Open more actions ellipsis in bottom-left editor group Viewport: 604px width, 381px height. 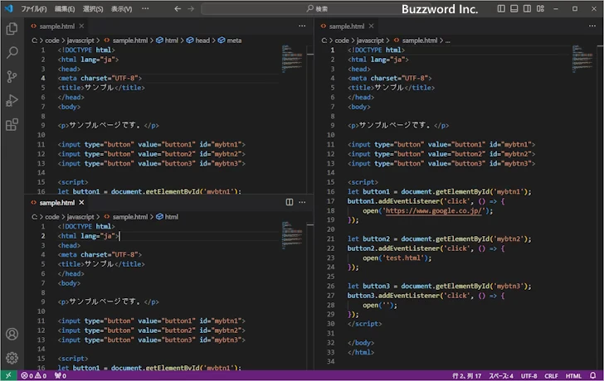pos(303,202)
